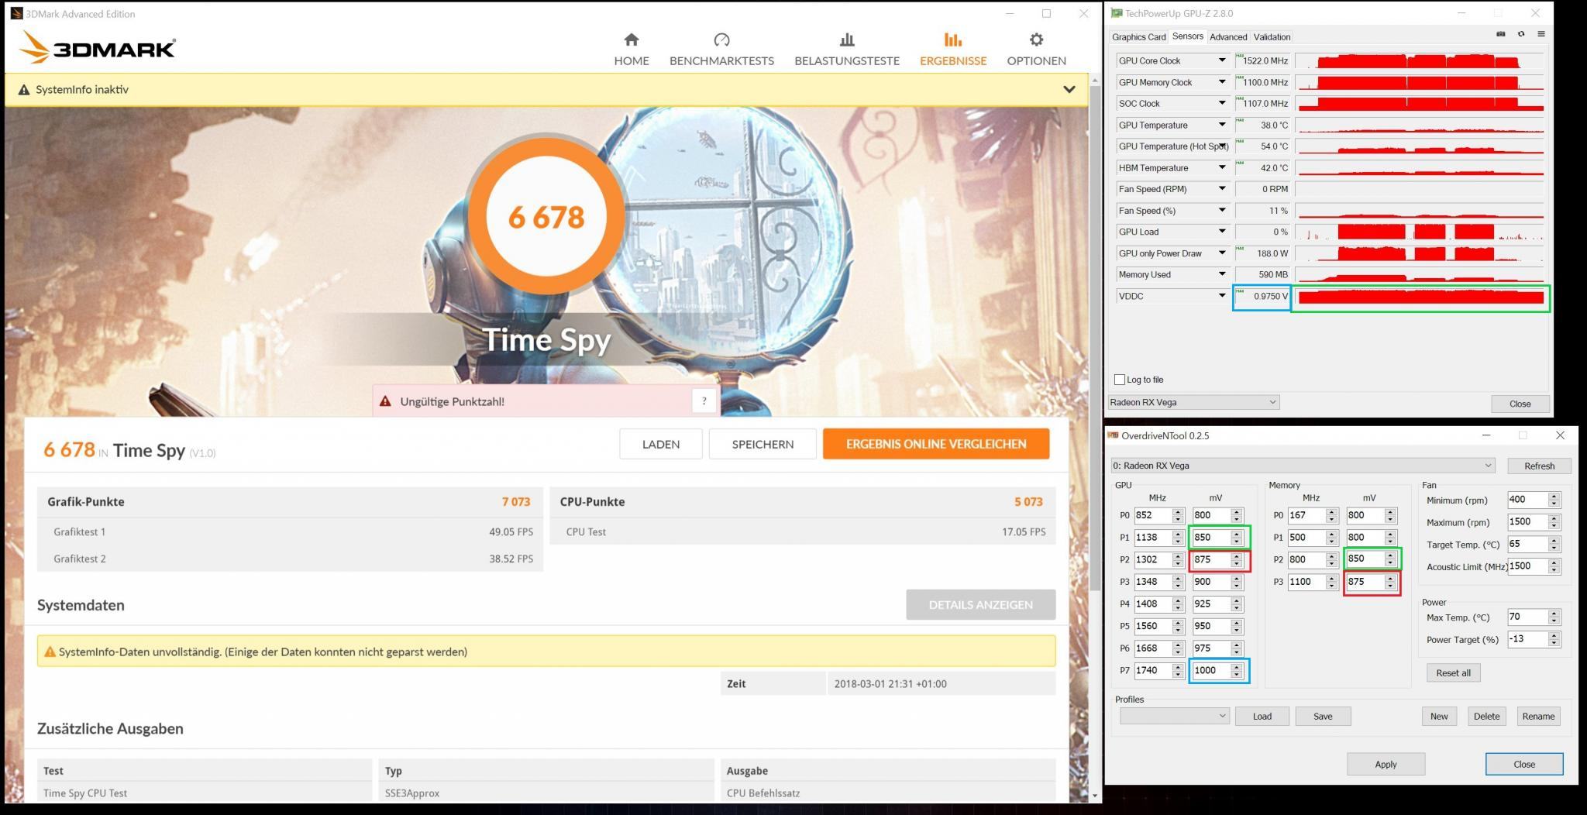Open the HBM Temperature sensor dropdown

click(1222, 167)
